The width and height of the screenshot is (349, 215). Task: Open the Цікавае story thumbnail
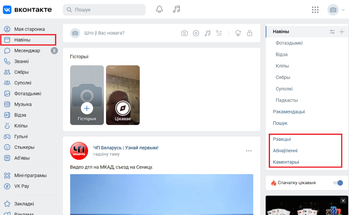point(123,95)
